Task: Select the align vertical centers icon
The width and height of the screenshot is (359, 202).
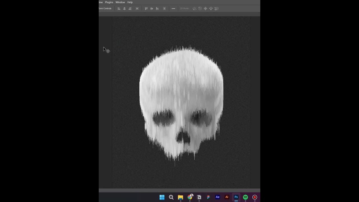Action: [151, 8]
